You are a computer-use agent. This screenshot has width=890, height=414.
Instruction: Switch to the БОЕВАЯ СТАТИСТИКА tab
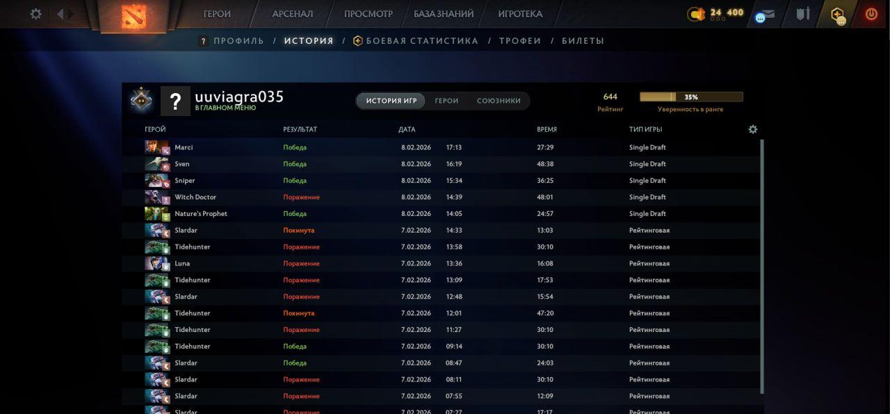(422, 41)
